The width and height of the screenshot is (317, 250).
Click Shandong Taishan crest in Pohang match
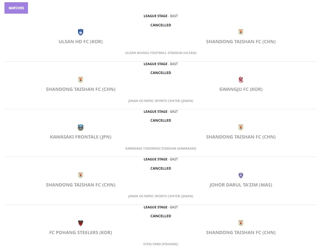241,223
